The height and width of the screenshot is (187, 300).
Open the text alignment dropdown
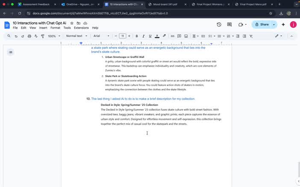(195, 36)
